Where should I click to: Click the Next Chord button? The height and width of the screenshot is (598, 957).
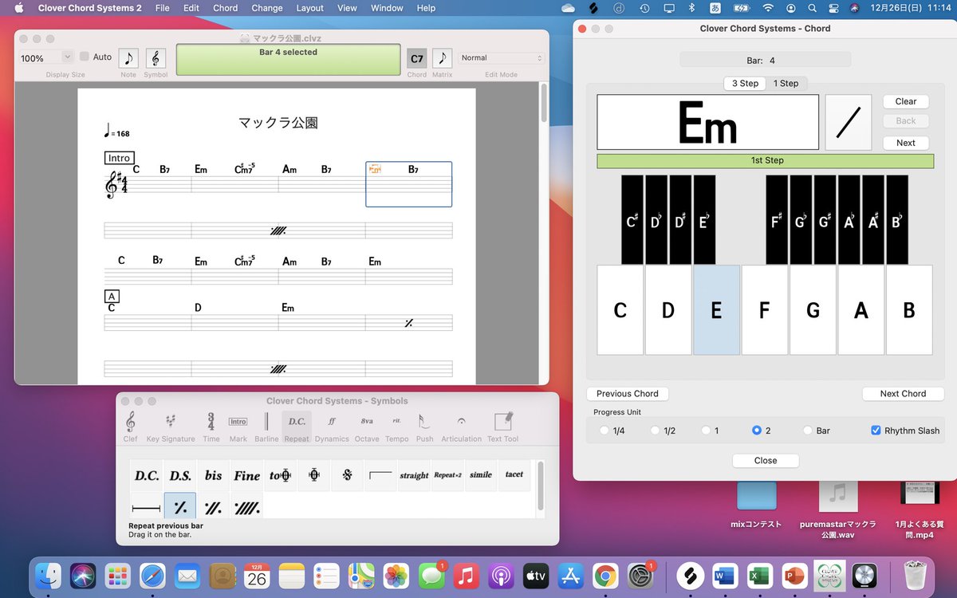[903, 394]
